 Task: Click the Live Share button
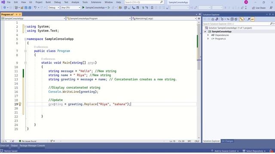click(259, 8)
